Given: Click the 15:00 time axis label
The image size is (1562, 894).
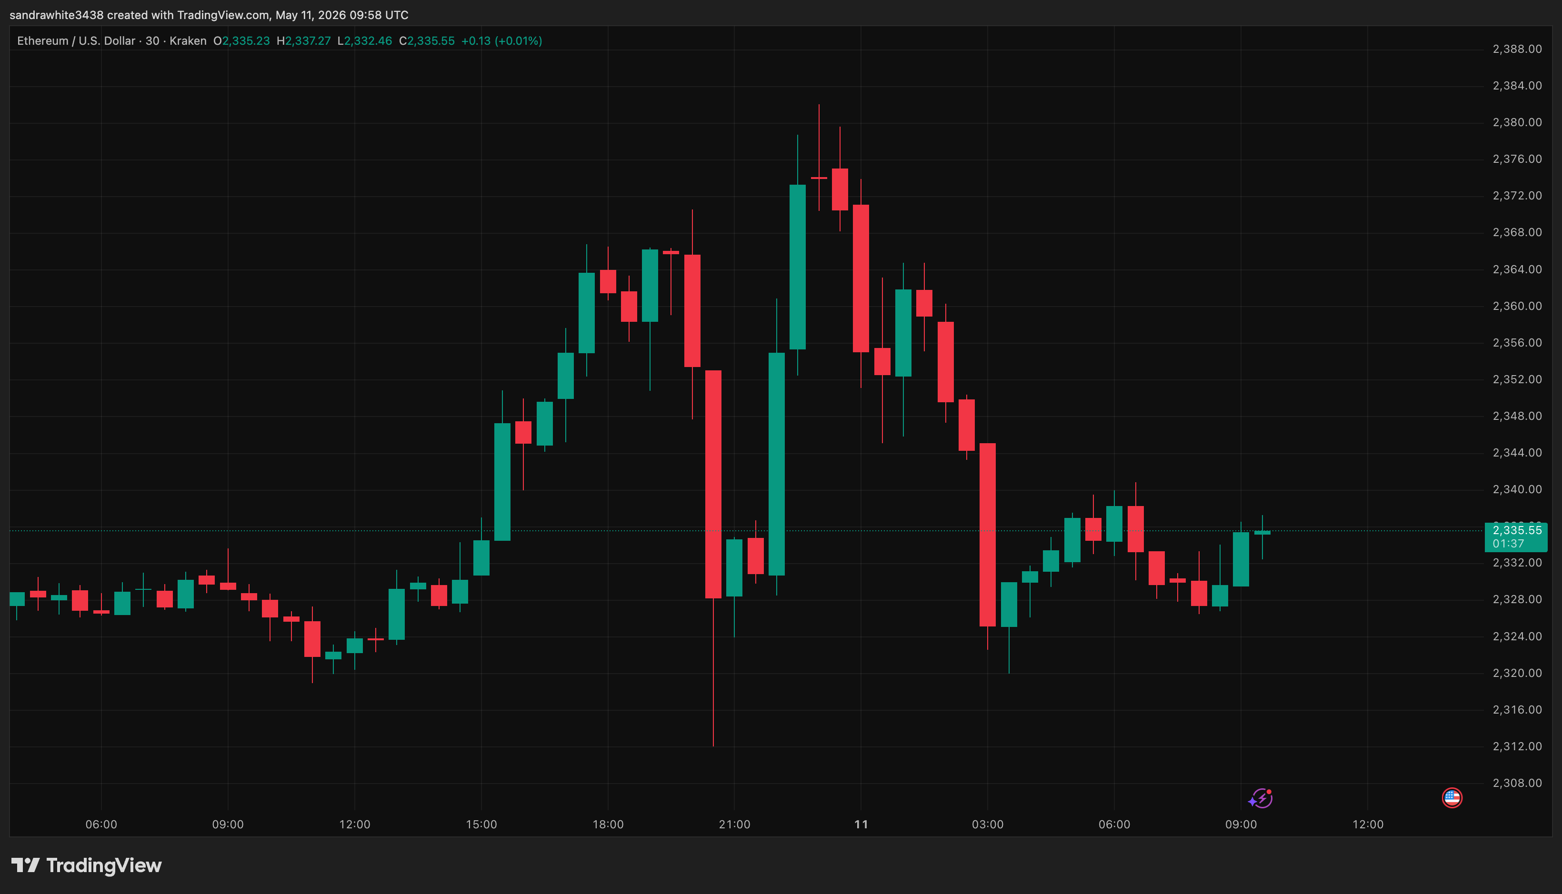Looking at the screenshot, I should coord(481,824).
